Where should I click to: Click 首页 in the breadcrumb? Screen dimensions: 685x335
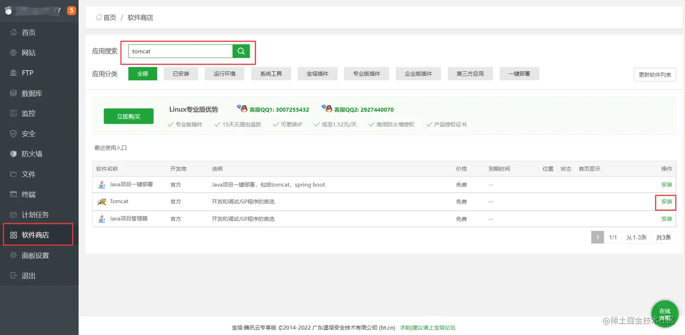110,17
